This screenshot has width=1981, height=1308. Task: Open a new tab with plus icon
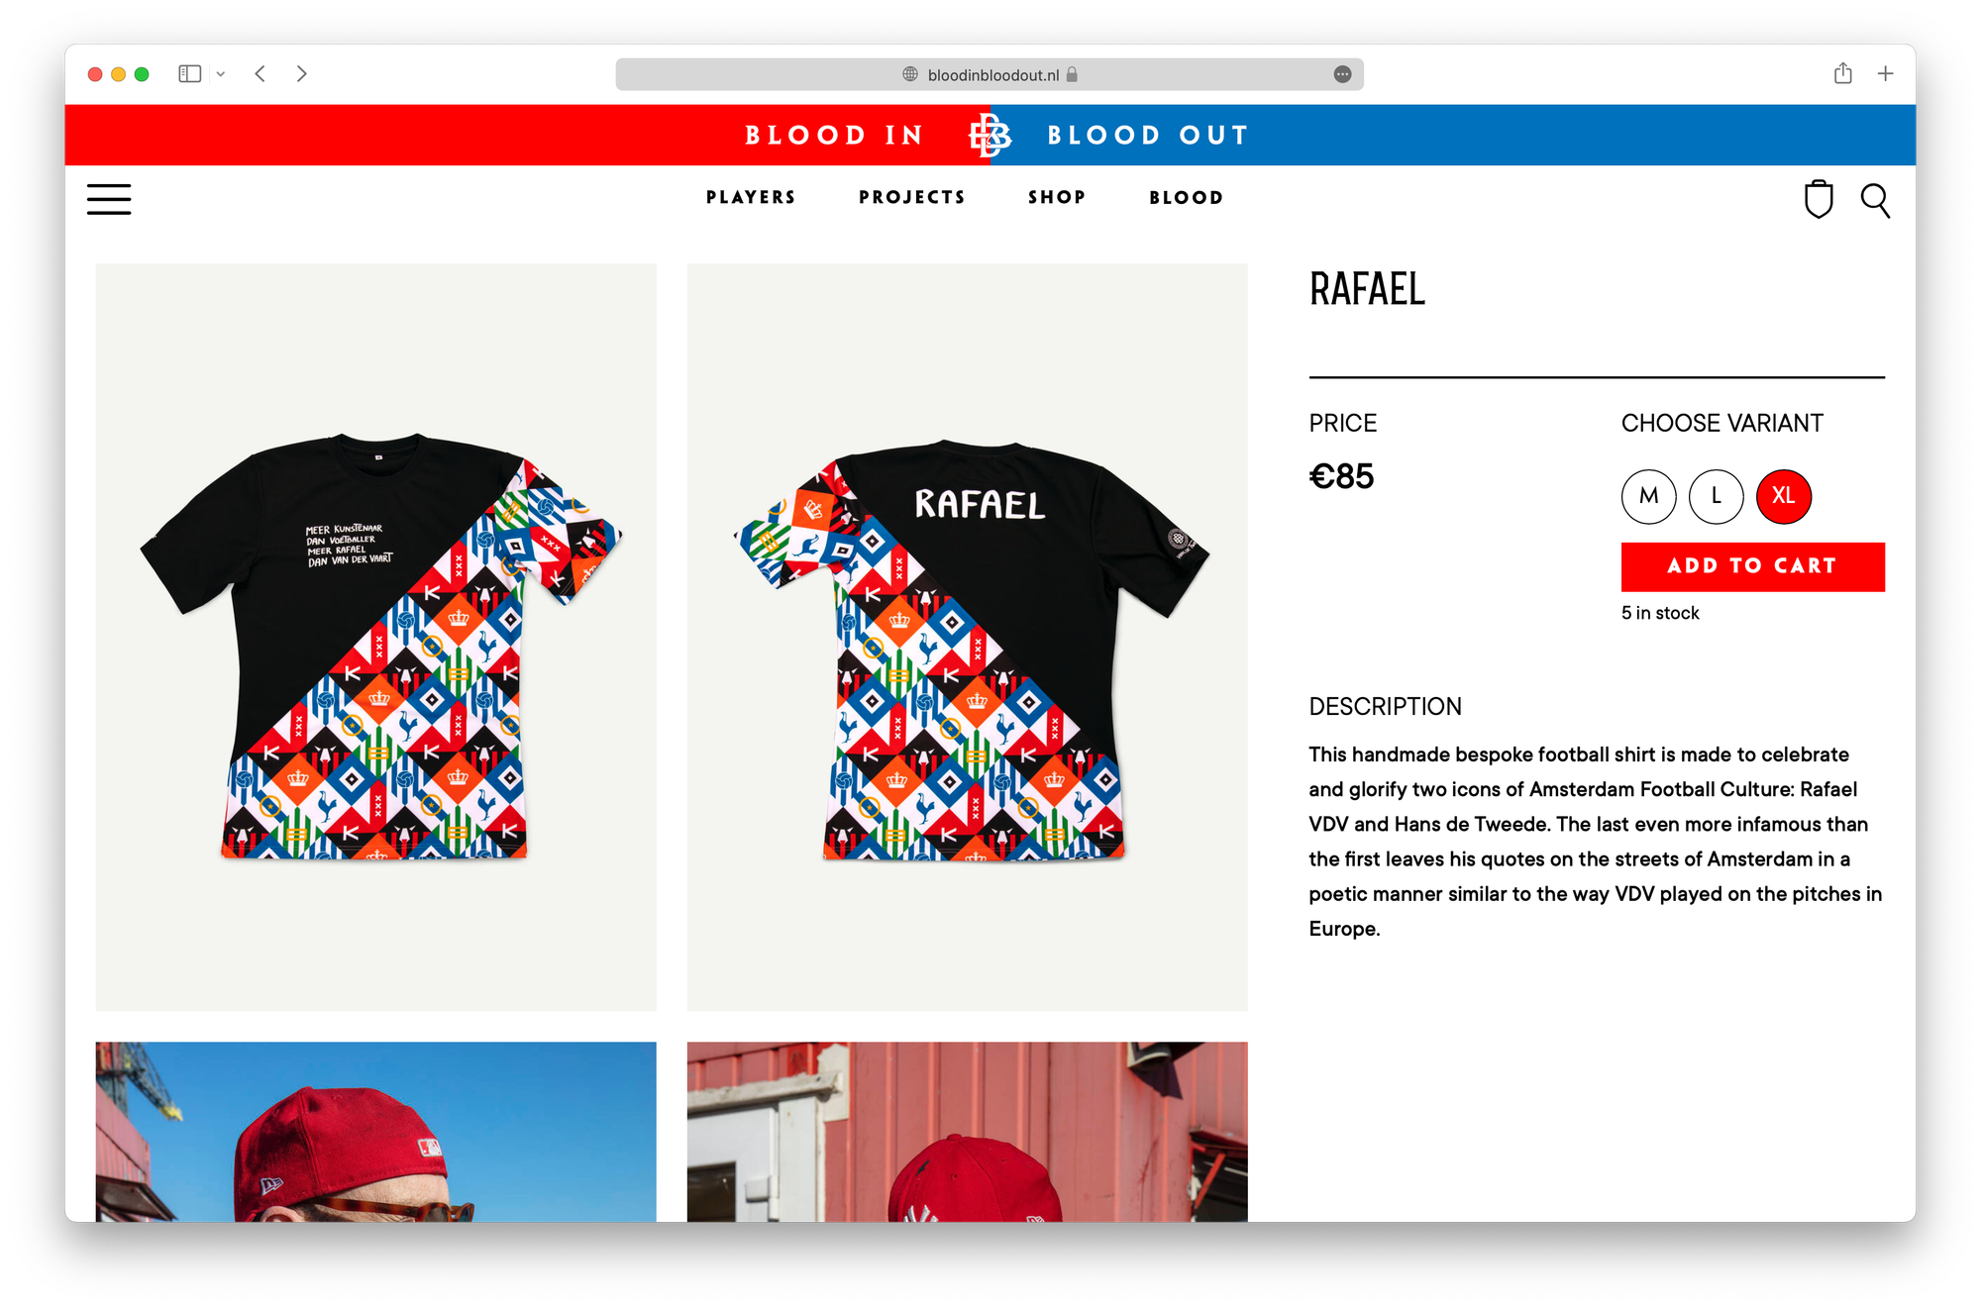(1885, 73)
